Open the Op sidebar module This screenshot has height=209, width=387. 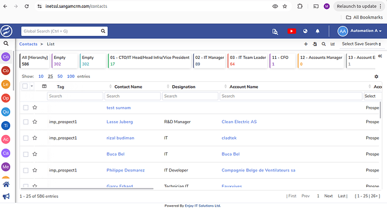point(6,98)
